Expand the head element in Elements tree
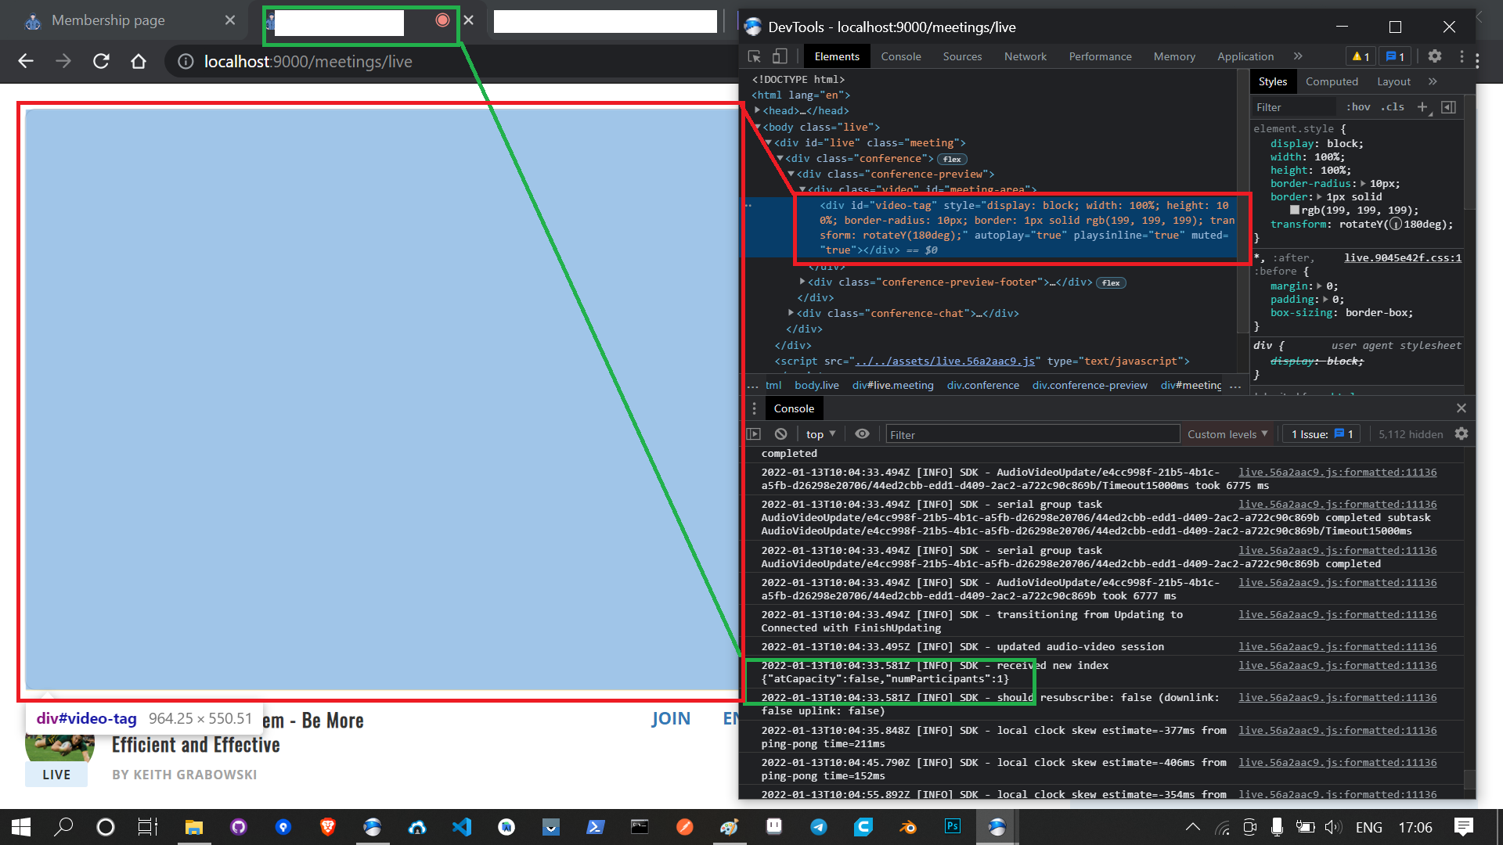The image size is (1503, 845). click(758, 110)
